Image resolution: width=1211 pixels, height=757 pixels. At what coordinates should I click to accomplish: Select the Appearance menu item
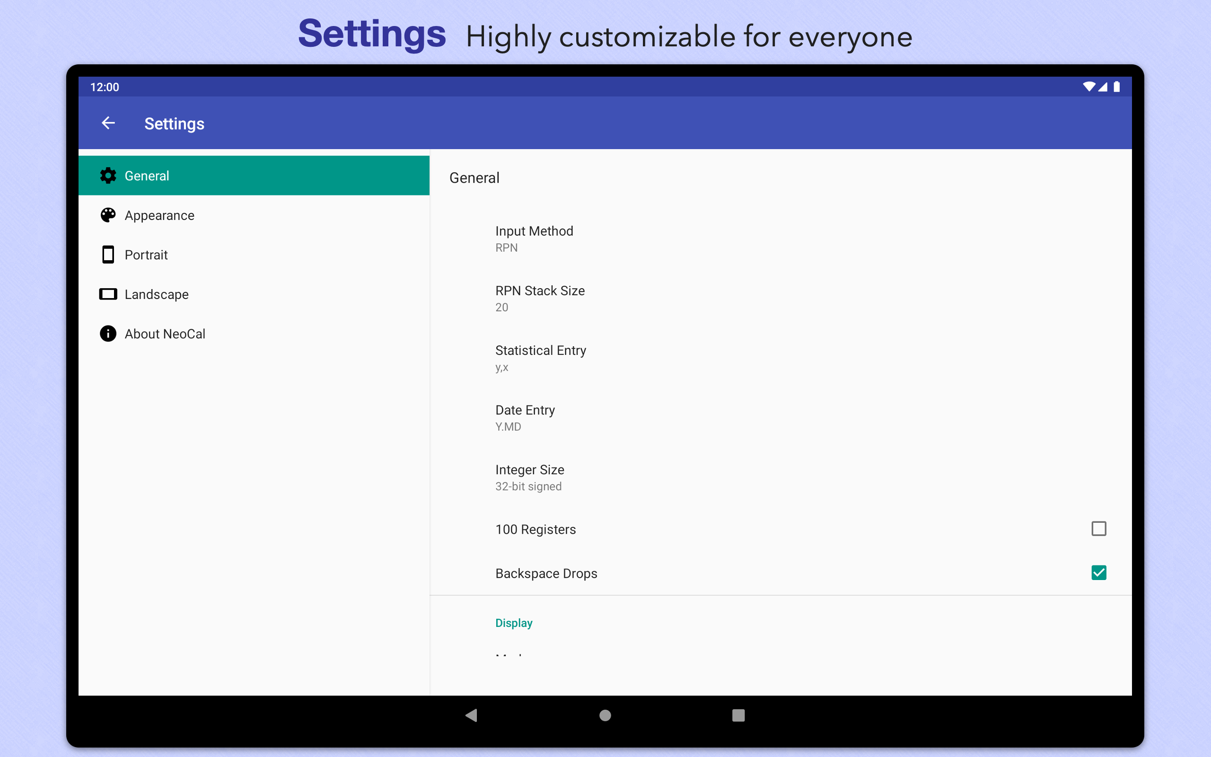point(254,215)
